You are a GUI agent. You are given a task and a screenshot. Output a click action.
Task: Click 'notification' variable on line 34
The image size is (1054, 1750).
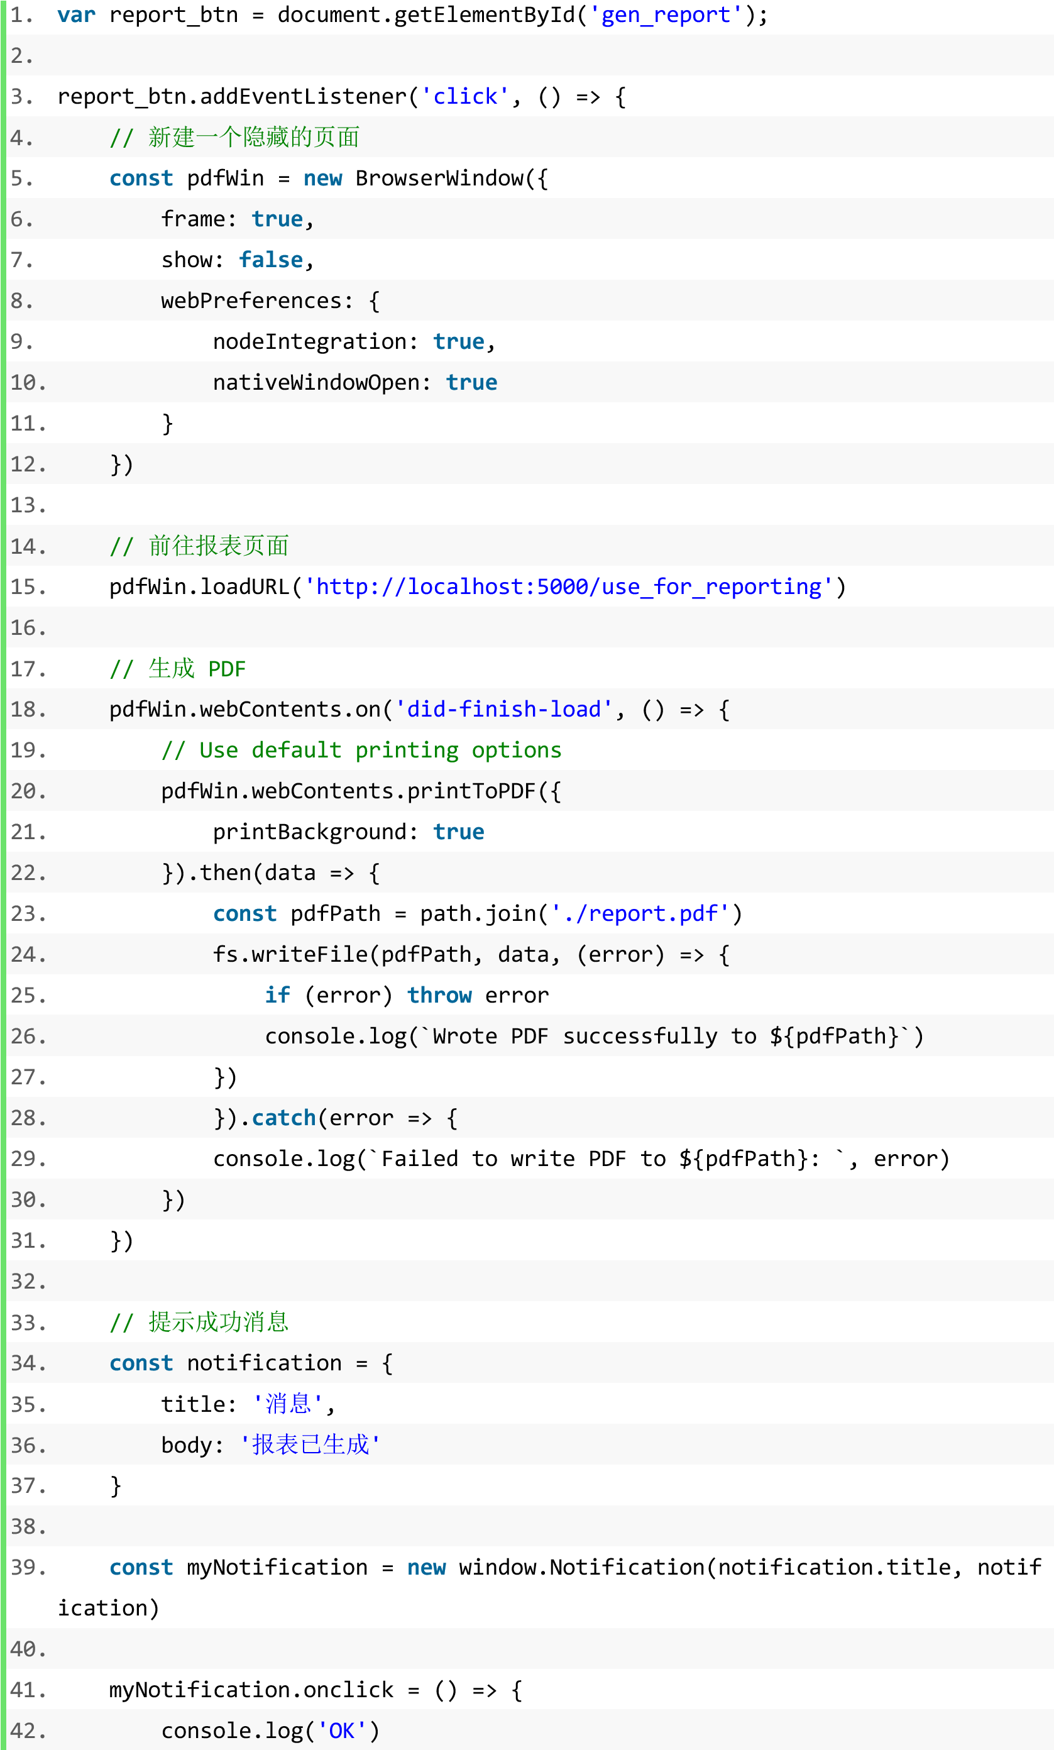pyautogui.click(x=264, y=1363)
